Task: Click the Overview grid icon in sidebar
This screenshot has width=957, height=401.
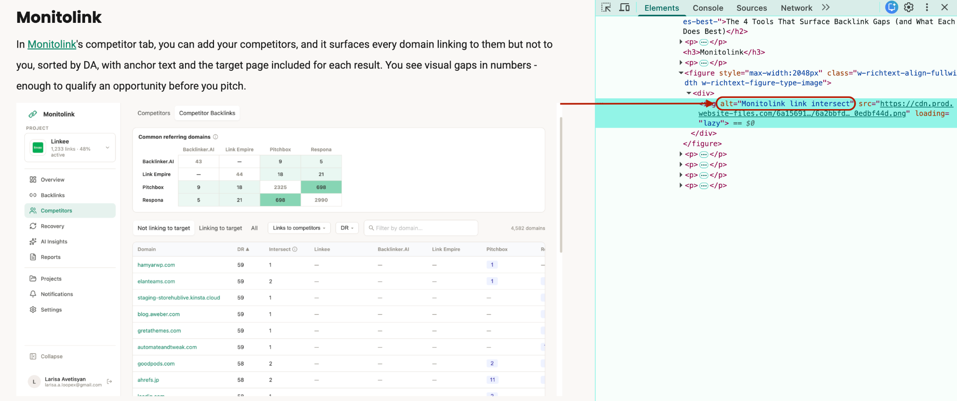Action: 33,180
